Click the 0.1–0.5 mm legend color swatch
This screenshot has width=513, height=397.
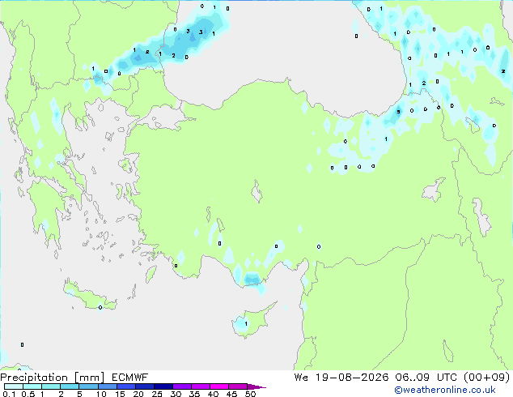click(14, 386)
